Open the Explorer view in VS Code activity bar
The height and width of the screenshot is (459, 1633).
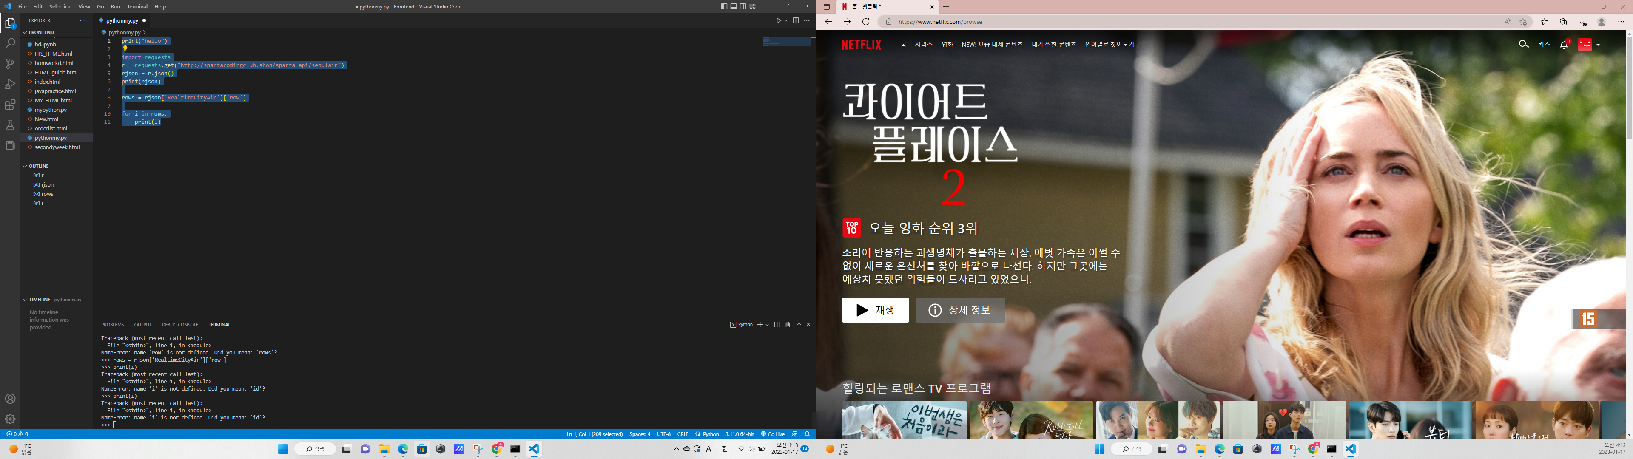pyautogui.click(x=10, y=23)
